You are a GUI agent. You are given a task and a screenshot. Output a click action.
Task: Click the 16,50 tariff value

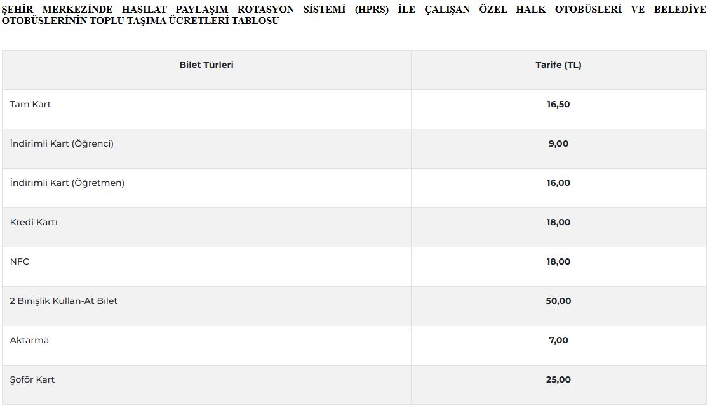pos(558,104)
